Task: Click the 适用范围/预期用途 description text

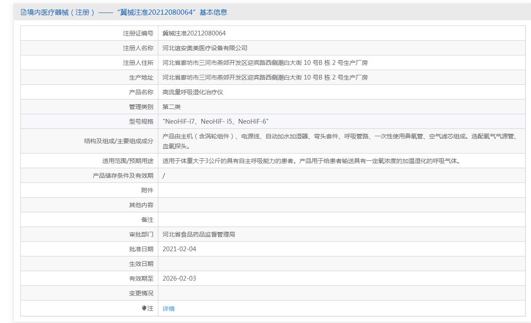Action: pyautogui.click(x=311, y=161)
